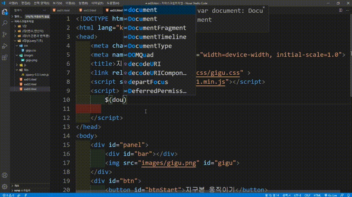
Task: Open editor more actions ellipsis
Action: click(347, 10)
